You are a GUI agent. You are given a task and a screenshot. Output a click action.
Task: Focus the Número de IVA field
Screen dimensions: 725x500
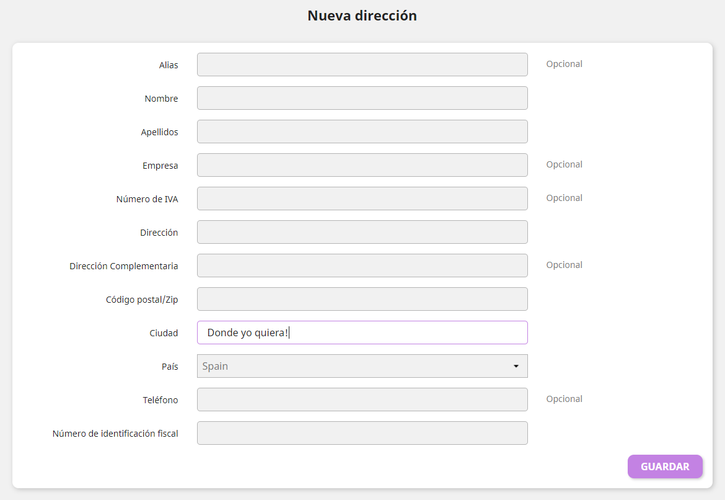(x=362, y=199)
